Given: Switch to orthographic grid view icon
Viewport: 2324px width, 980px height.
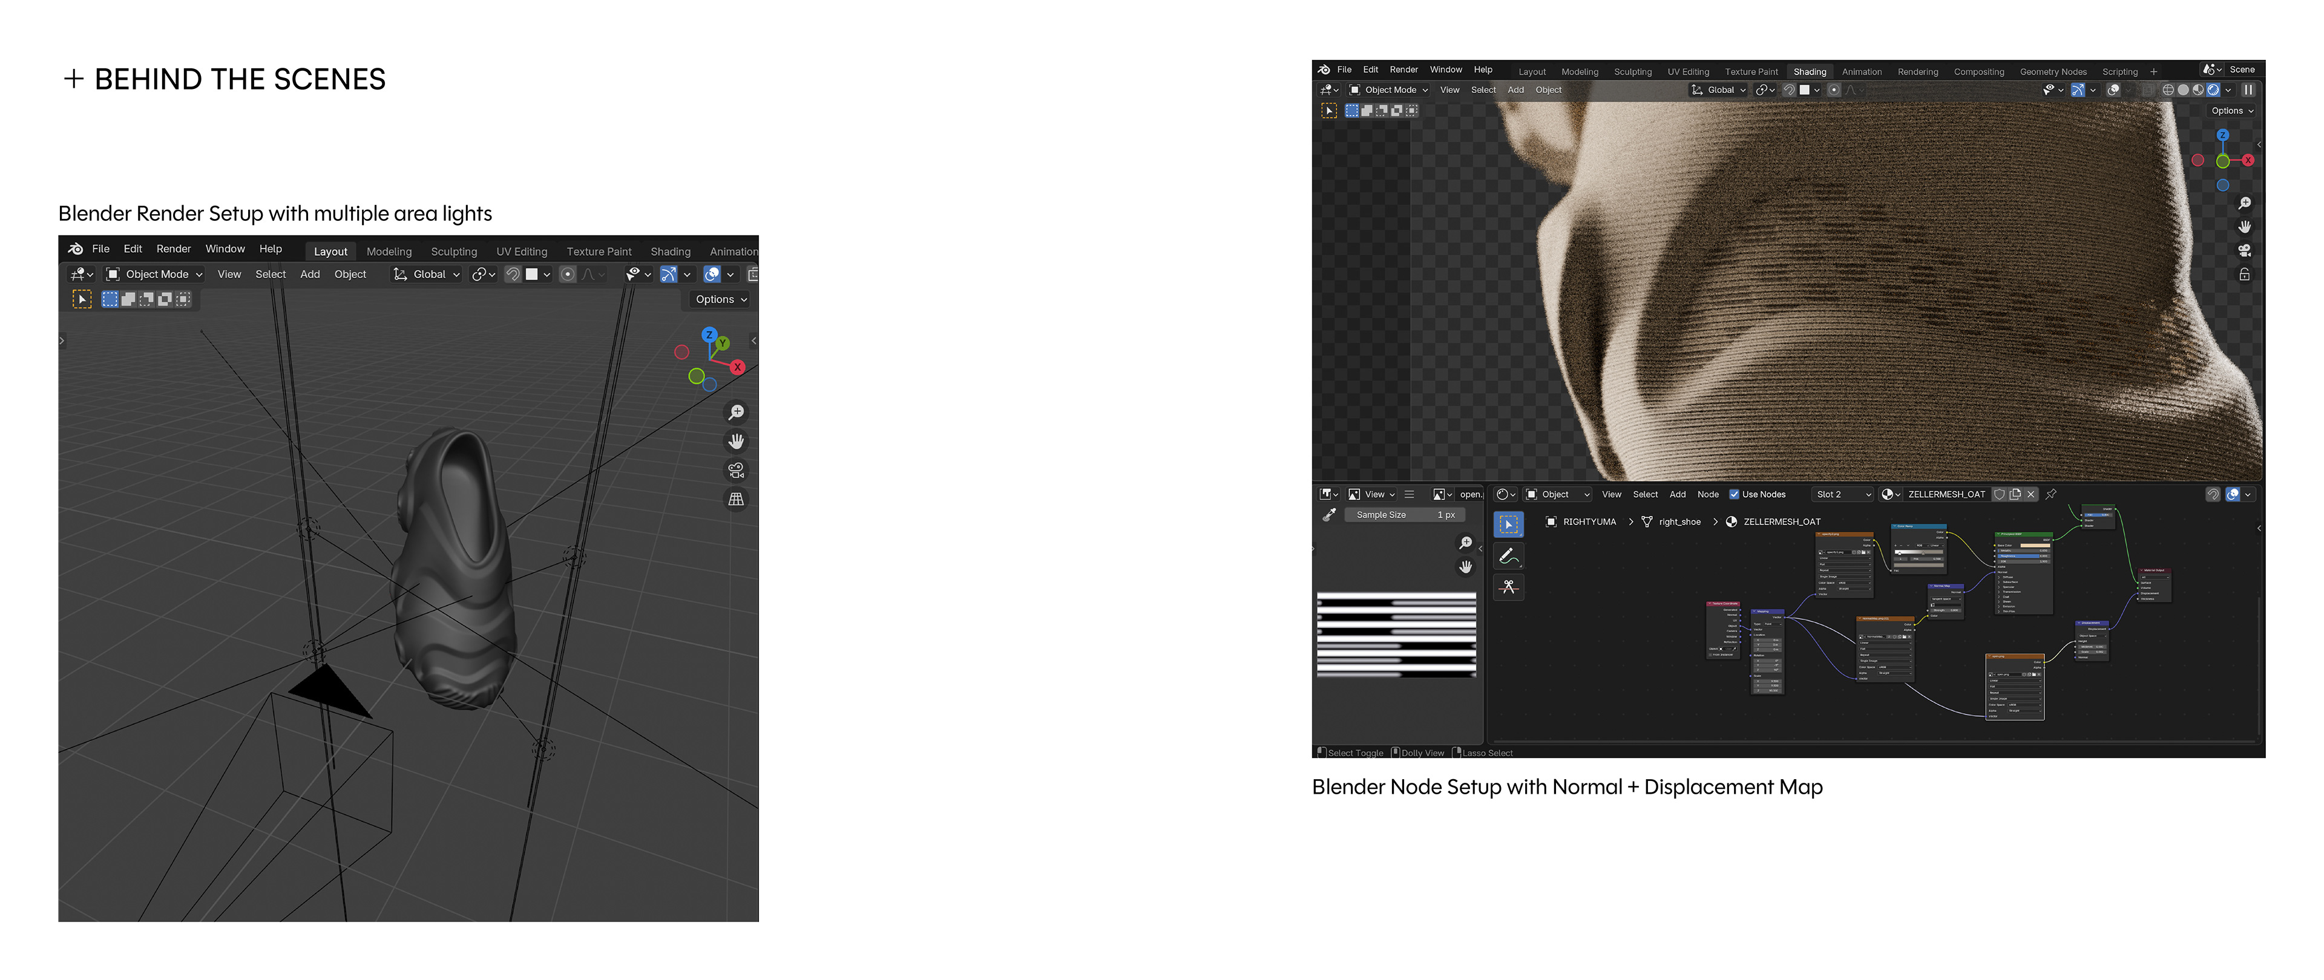Looking at the screenshot, I should pos(736,498).
